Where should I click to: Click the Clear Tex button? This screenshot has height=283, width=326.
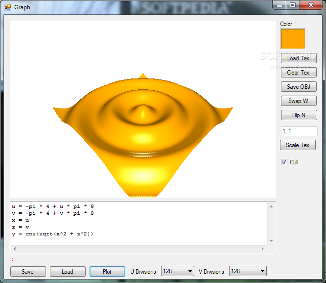[x=299, y=73]
